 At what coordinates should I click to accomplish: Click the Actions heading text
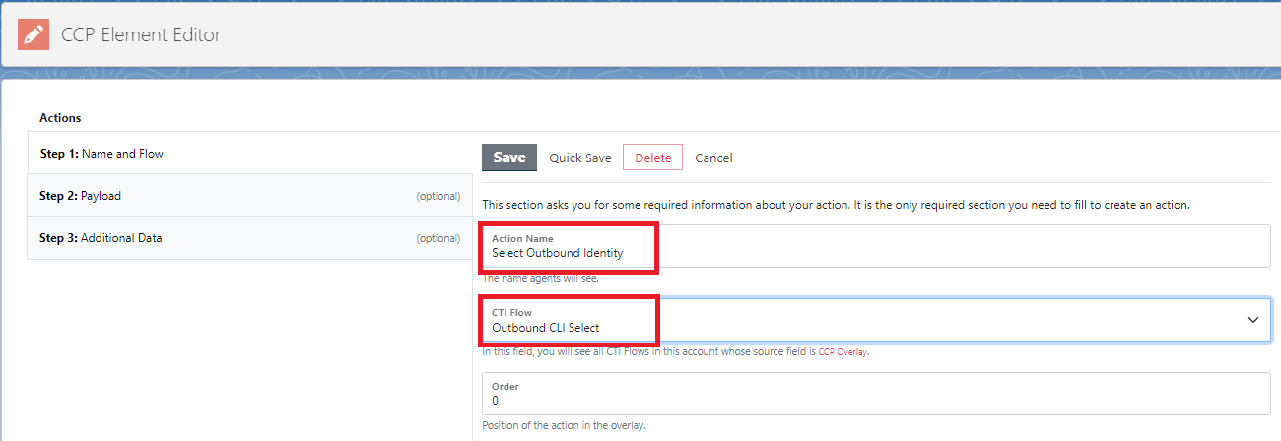tap(60, 118)
